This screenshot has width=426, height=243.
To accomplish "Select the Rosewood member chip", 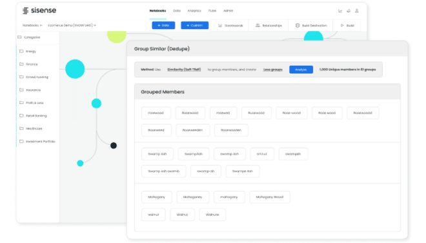I will coord(190,113).
